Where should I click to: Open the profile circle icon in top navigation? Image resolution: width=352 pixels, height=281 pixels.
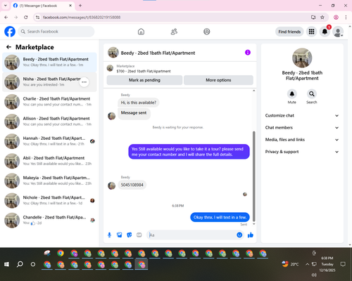coord(207,32)
